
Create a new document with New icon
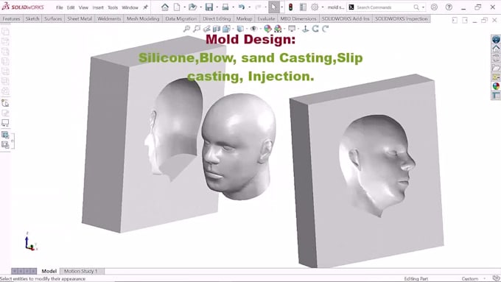click(x=177, y=7)
